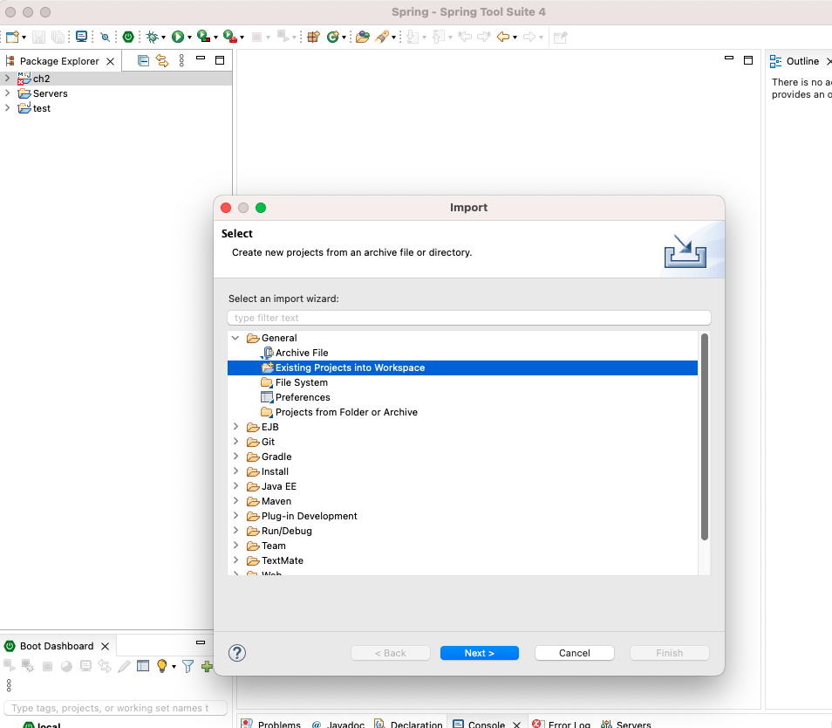Expand the Servers project node

tap(7, 93)
